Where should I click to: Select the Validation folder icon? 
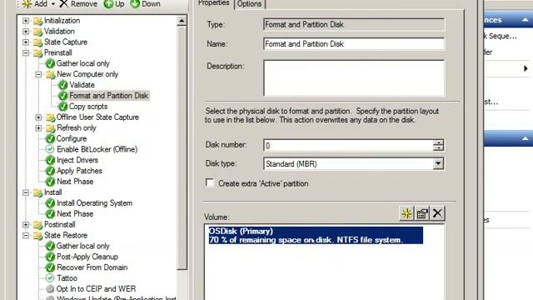point(37,32)
